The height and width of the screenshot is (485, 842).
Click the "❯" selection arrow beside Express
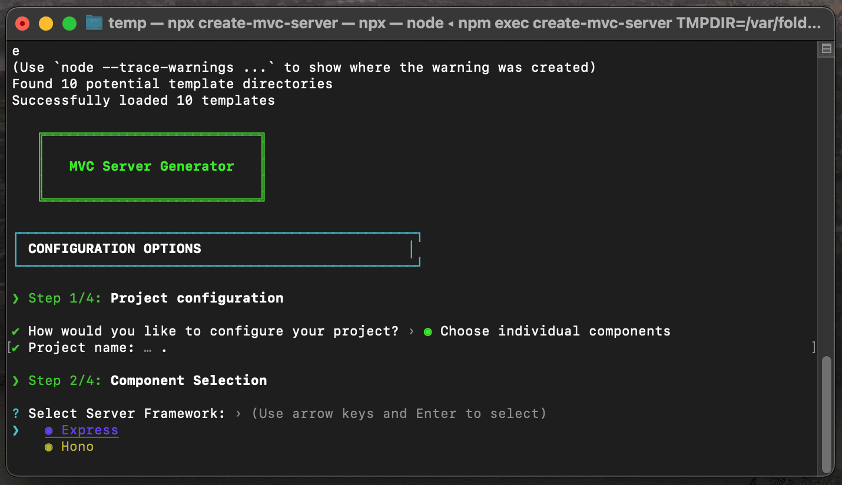pos(15,430)
